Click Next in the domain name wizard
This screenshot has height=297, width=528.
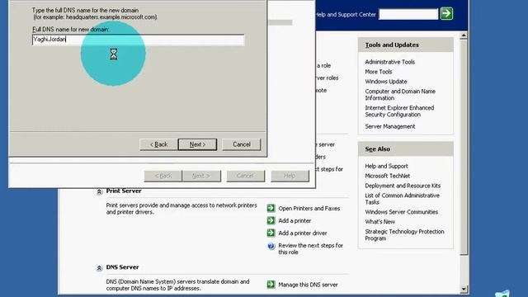coord(197,144)
